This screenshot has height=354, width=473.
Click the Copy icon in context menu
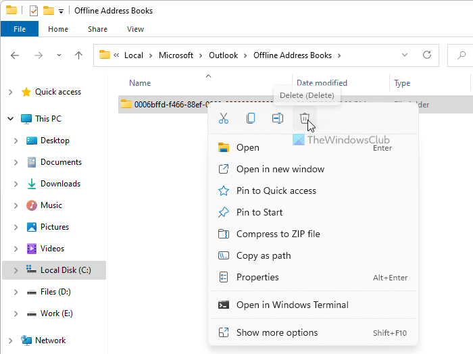(251, 119)
